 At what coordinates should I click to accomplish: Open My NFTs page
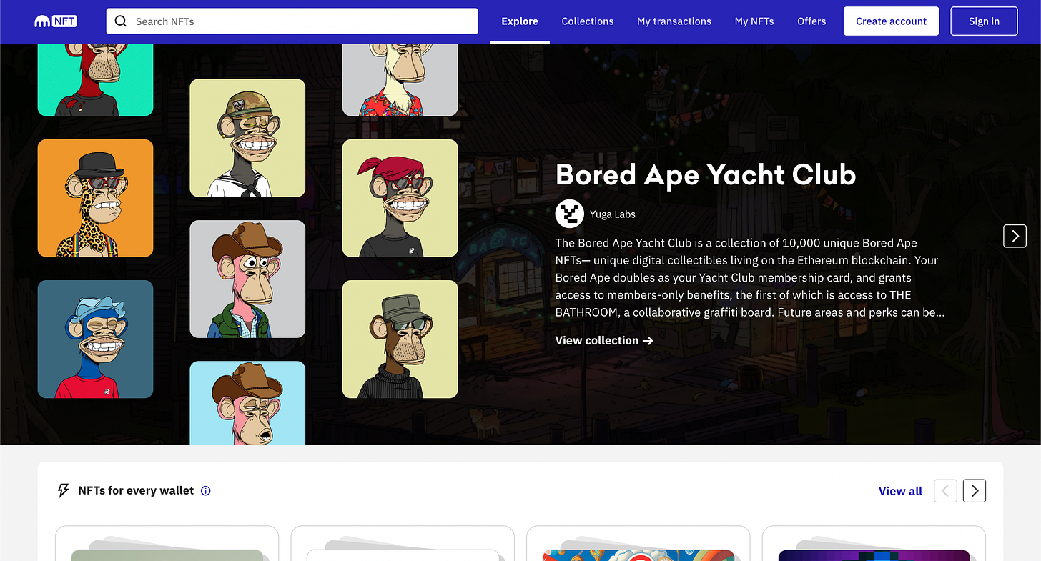pos(754,21)
